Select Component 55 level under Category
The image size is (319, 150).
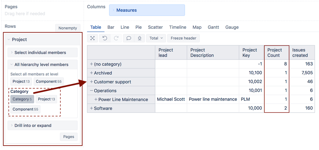(25, 109)
